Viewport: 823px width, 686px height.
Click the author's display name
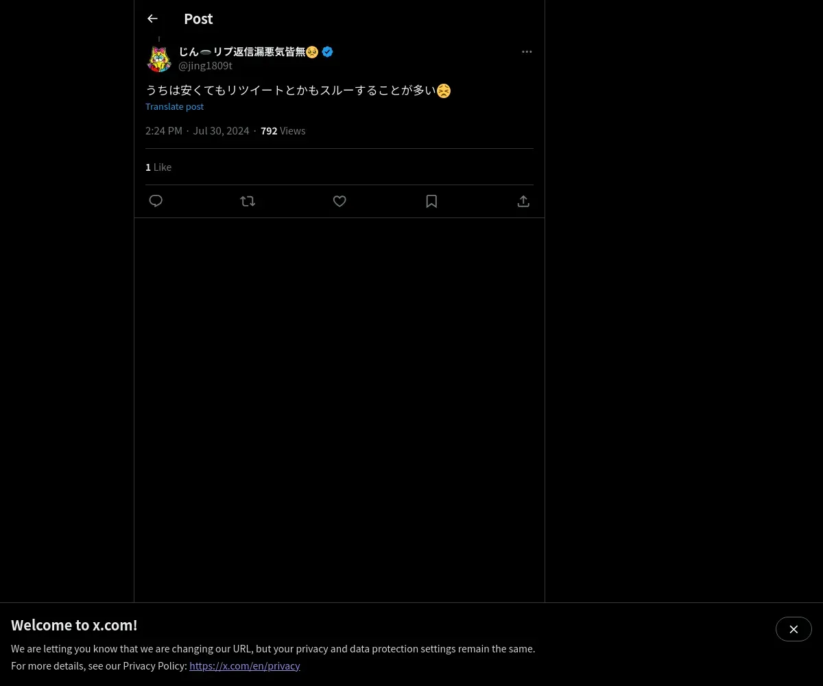click(x=248, y=51)
